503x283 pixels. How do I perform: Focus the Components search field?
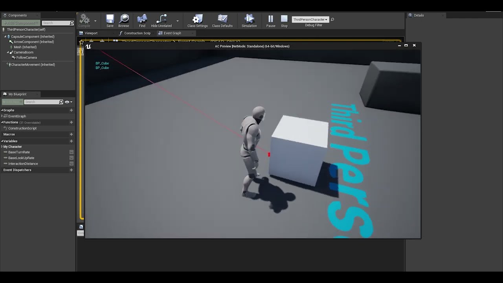(x=58, y=23)
